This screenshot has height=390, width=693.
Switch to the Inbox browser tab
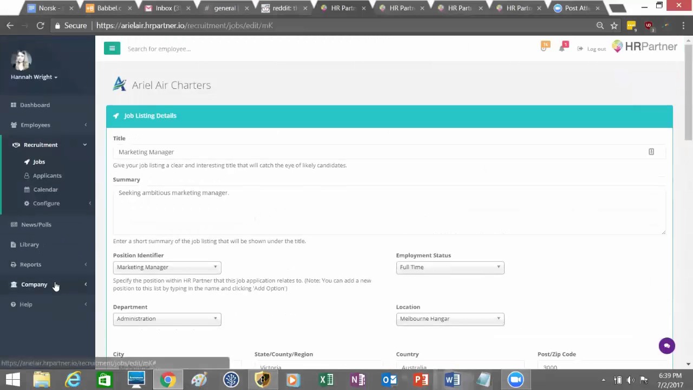(167, 8)
